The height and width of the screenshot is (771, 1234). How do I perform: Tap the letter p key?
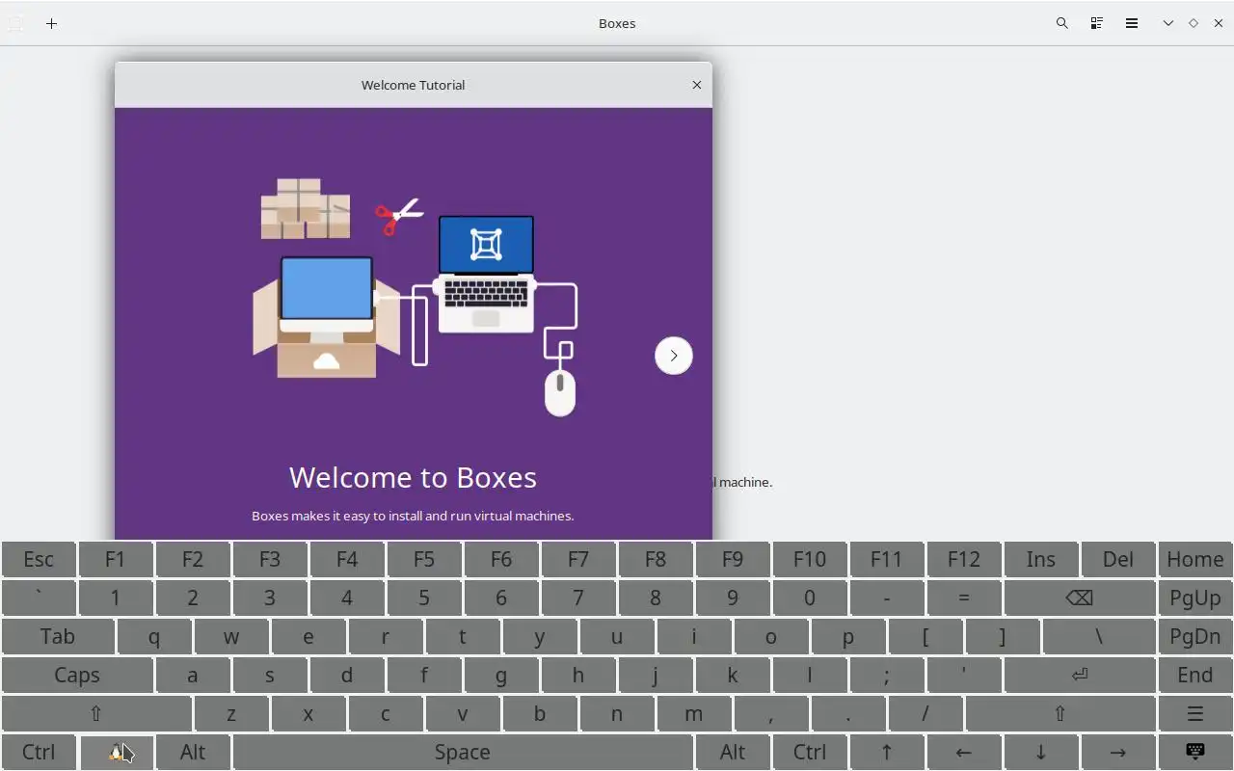848,636
